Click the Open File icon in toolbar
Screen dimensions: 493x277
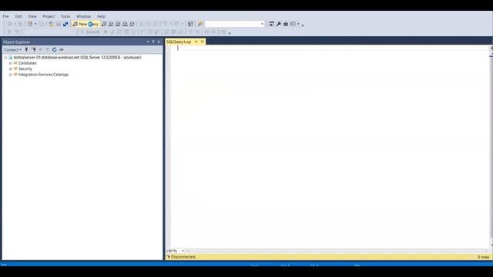[52, 24]
